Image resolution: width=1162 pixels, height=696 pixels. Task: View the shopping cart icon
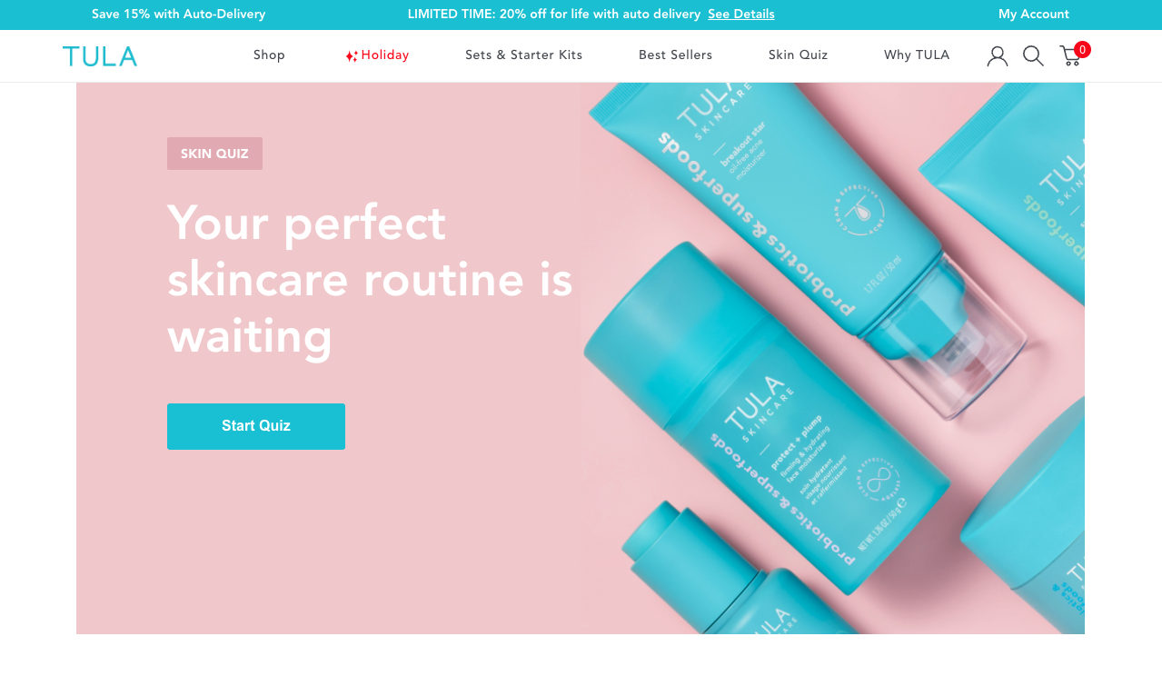[1070, 57]
